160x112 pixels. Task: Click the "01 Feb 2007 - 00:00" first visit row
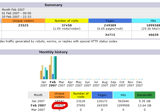[16, 13]
